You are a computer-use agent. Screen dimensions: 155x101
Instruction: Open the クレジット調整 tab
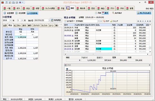pyautogui.click(x=48, y=8)
